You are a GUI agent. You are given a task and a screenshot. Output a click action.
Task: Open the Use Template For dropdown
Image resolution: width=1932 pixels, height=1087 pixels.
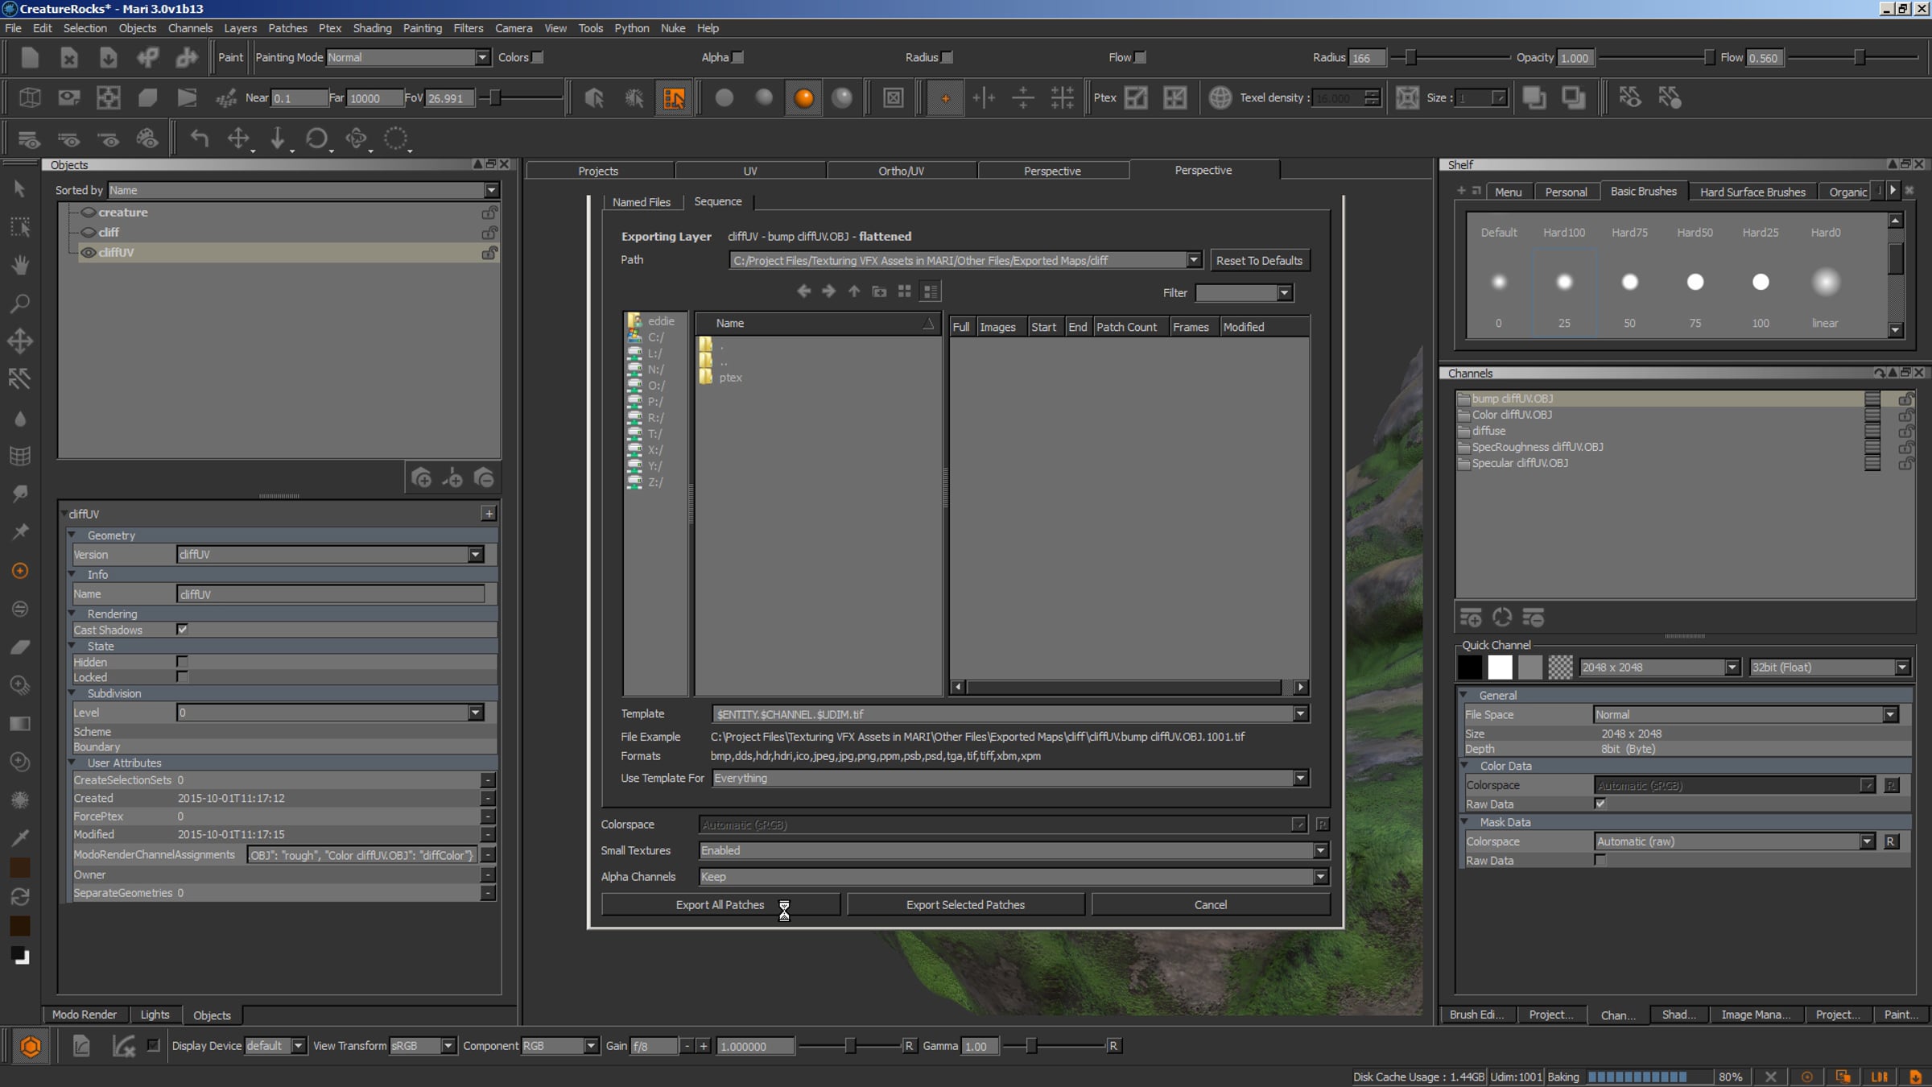1300,778
